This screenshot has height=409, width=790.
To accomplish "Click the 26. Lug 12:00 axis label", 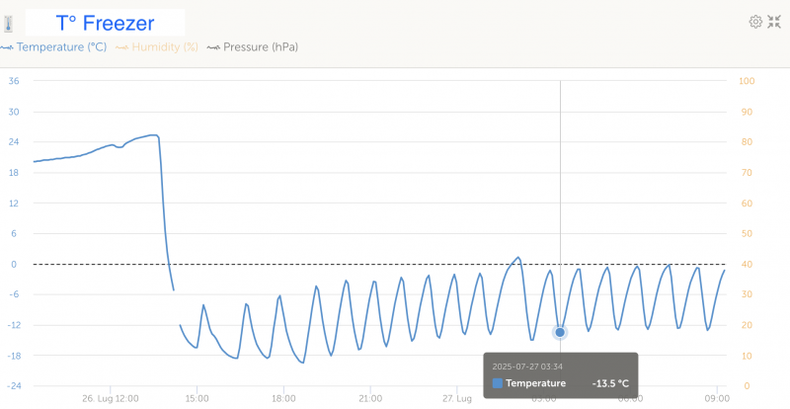I will (111, 399).
